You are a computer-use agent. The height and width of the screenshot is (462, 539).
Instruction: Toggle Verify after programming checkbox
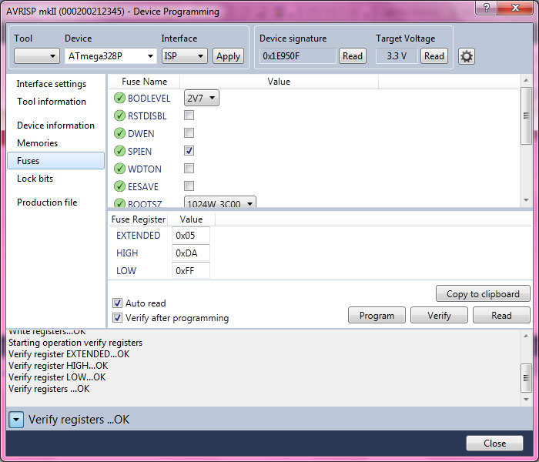tap(118, 318)
